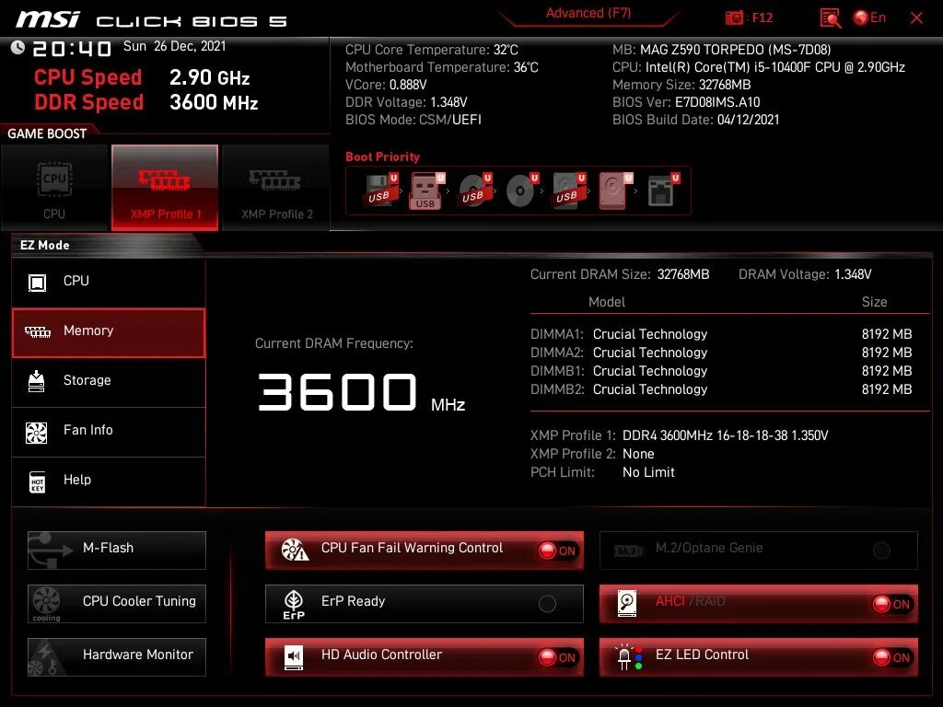Click the DIMMA2 Crucial Technology row

[x=721, y=353]
